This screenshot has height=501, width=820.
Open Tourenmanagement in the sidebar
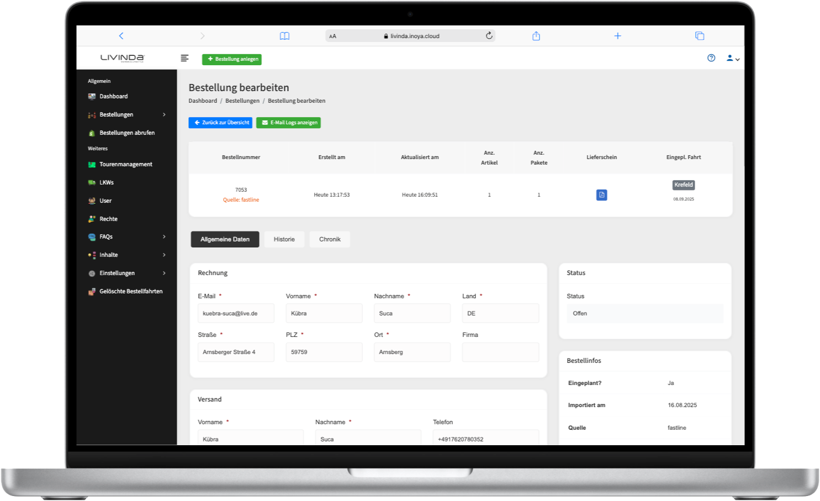pyautogui.click(x=127, y=164)
